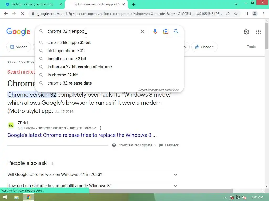269x201 pixels.
Task: Click the ZDNet favicon
Action: tap(11, 125)
